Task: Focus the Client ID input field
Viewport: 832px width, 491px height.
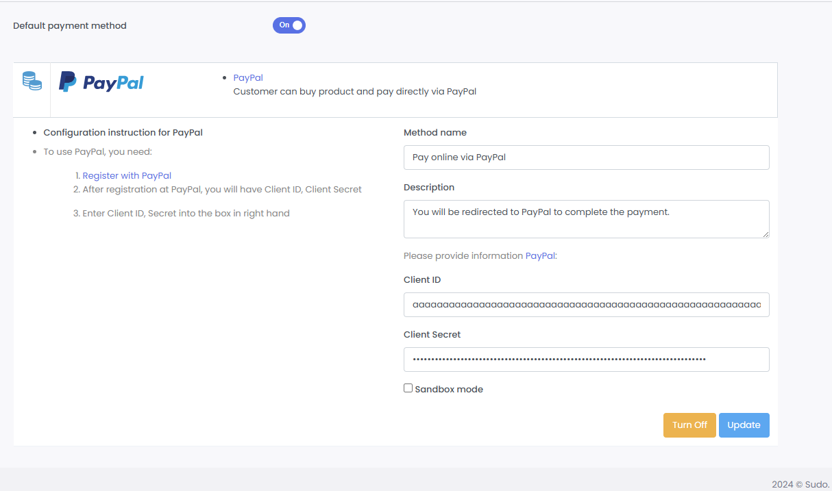Action: pos(586,305)
